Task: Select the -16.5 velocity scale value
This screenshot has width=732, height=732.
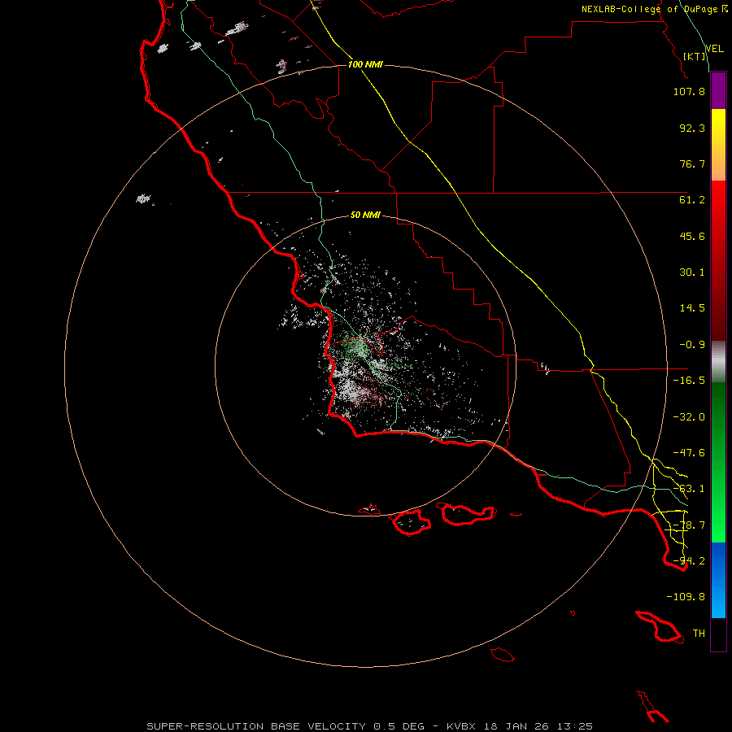Action: tap(689, 381)
